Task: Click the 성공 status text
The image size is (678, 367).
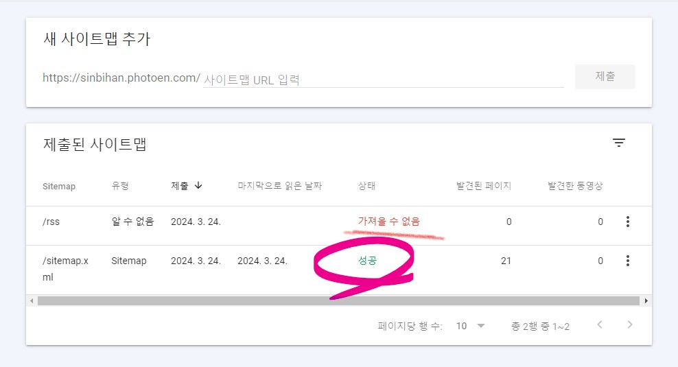Action: pos(367,260)
